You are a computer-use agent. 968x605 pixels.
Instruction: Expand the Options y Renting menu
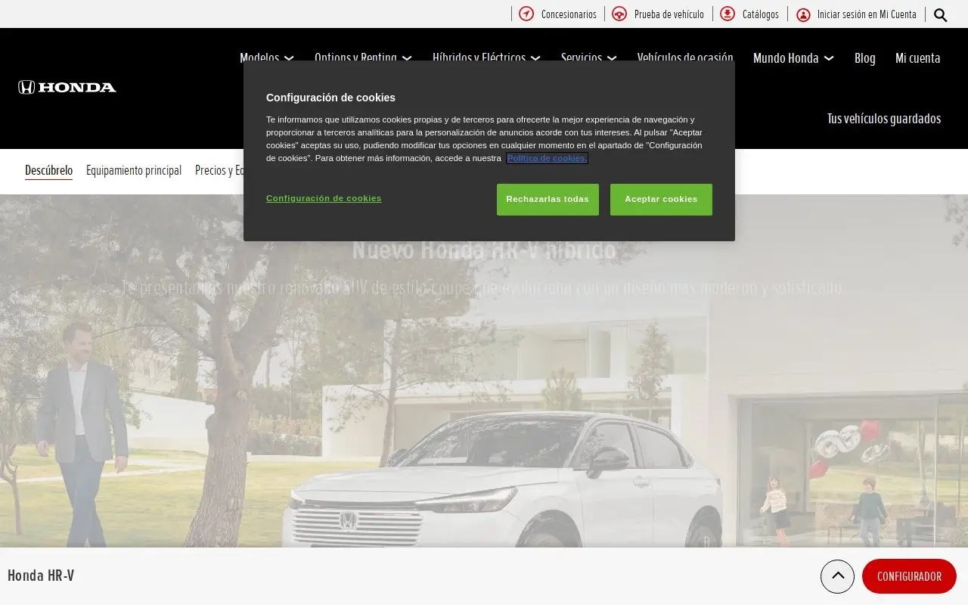[x=363, y=57]
